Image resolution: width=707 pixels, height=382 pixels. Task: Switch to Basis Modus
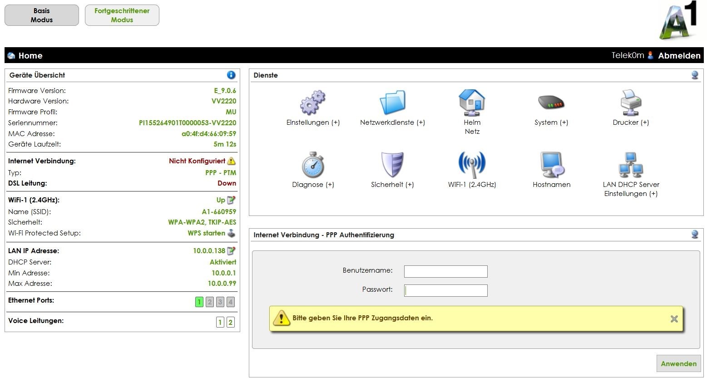[x=42, y=15]
